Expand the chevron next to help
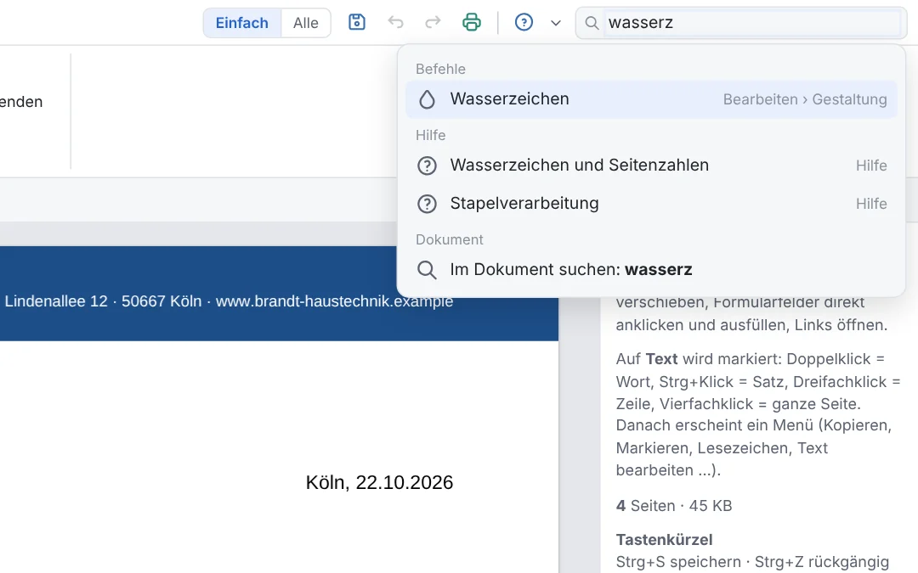The height and width of the screenshot is (573, 918). (x=556, y=23)
